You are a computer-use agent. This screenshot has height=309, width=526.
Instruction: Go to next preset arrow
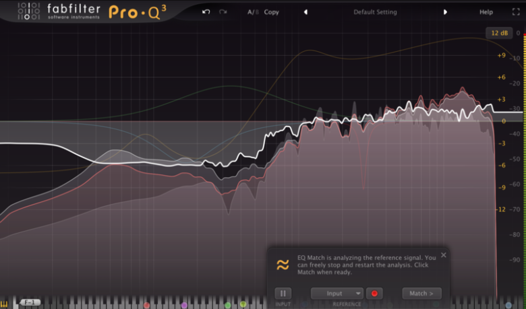445,12
